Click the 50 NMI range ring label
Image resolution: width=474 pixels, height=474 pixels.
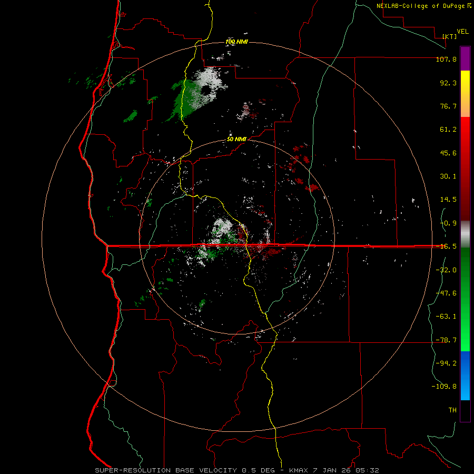click(x=236, y=139)
